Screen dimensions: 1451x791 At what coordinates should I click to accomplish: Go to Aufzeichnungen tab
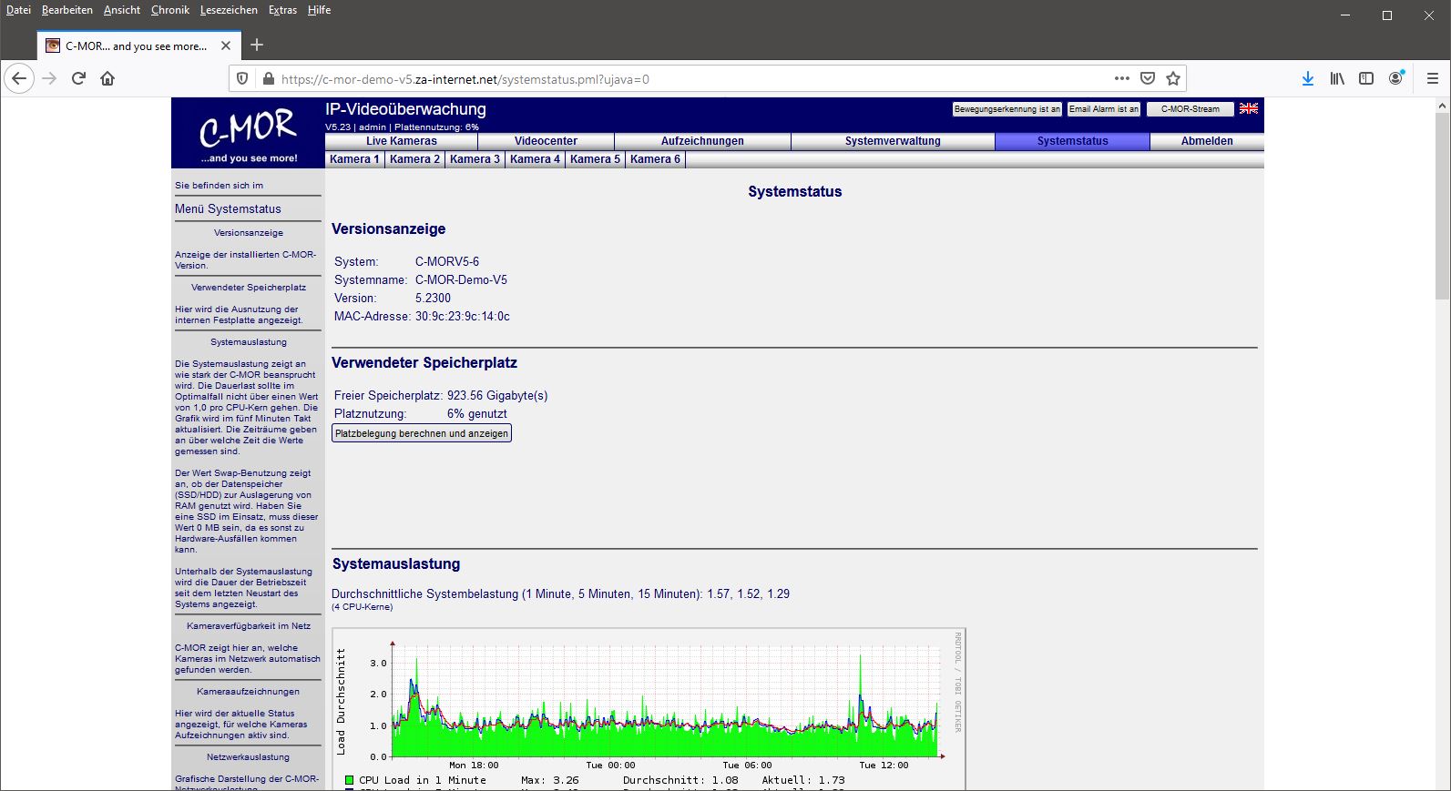[702, 141]
